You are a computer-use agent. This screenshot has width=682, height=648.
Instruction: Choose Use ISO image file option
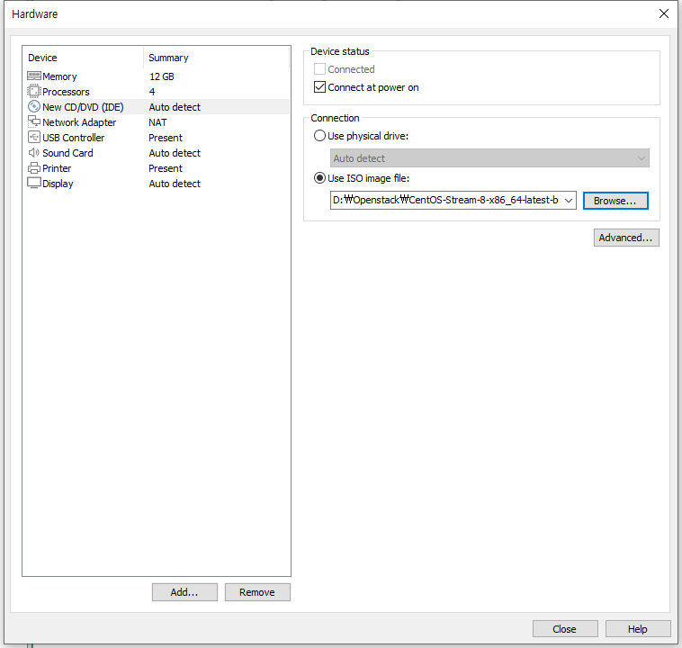[x=319, y=178]
